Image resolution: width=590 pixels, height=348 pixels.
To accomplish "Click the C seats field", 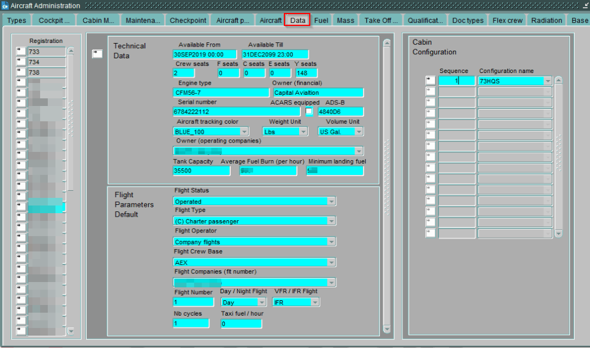I will 254,73.
